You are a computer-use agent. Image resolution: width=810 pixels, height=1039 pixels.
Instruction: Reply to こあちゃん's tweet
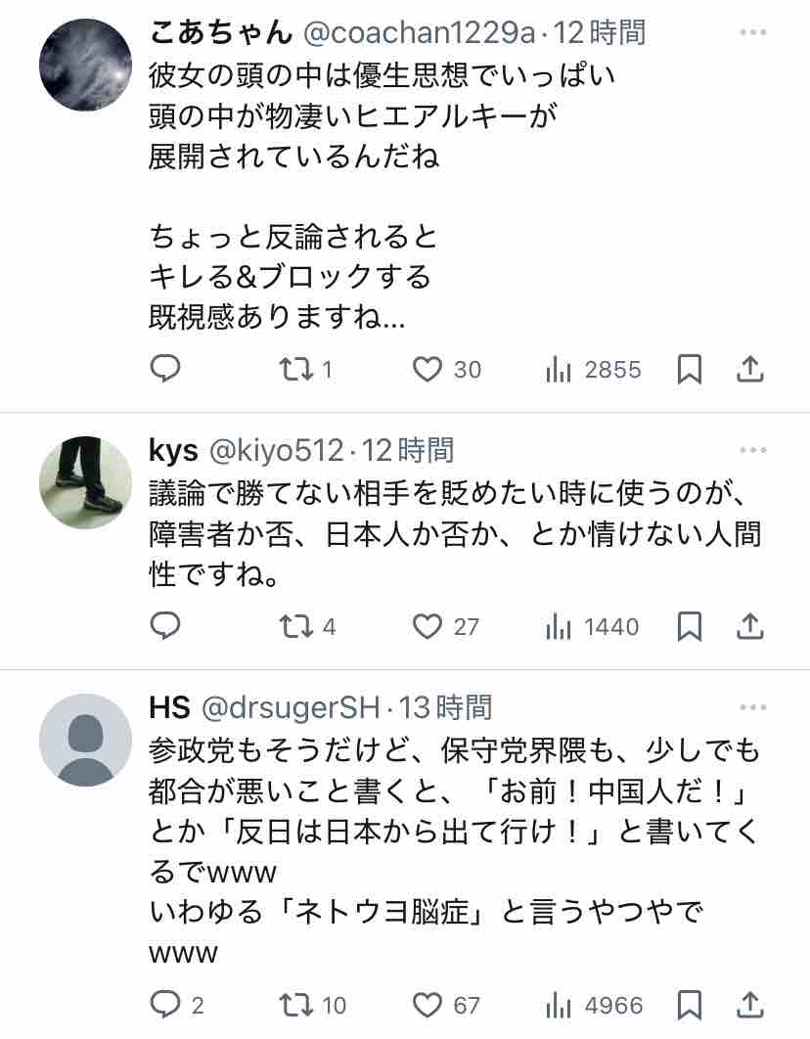[165, 369]
